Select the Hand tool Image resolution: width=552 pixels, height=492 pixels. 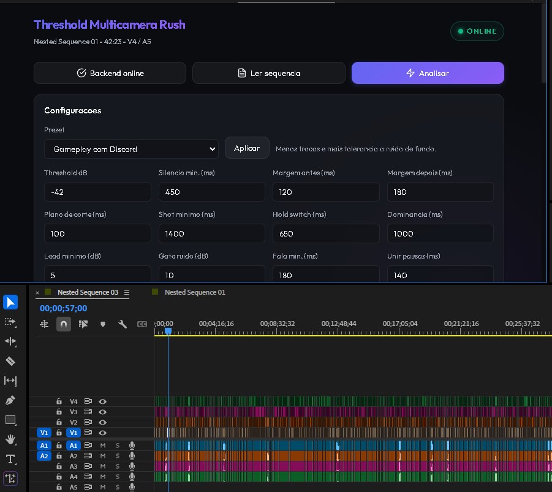tap(10, 439)
